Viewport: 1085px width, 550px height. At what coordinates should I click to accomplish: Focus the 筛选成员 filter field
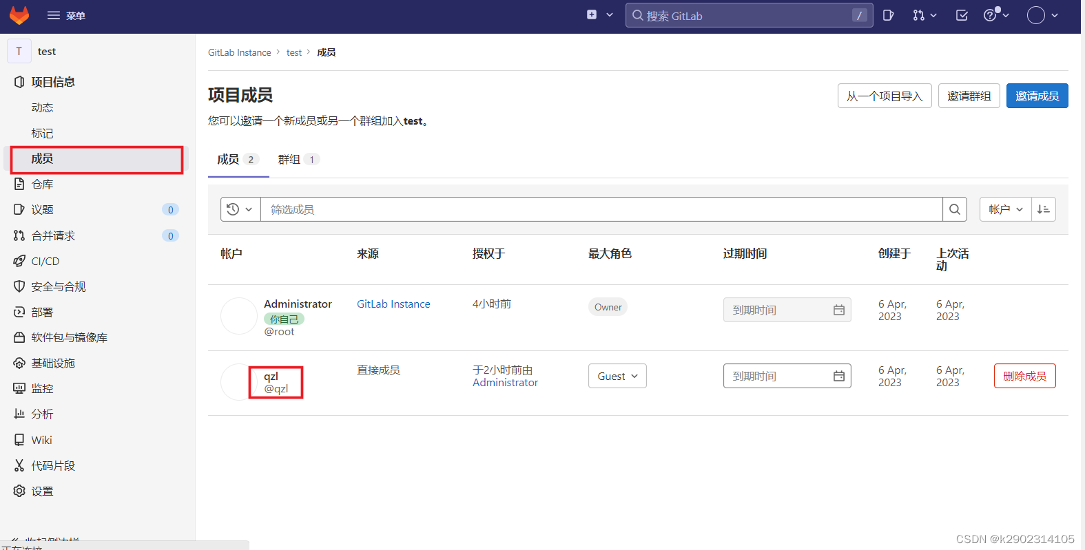click(x=601, y=209)
